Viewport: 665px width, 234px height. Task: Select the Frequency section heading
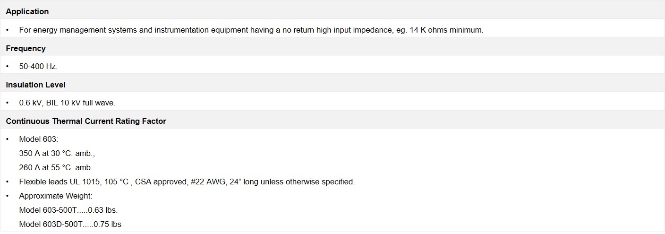(x=26, y=48)
